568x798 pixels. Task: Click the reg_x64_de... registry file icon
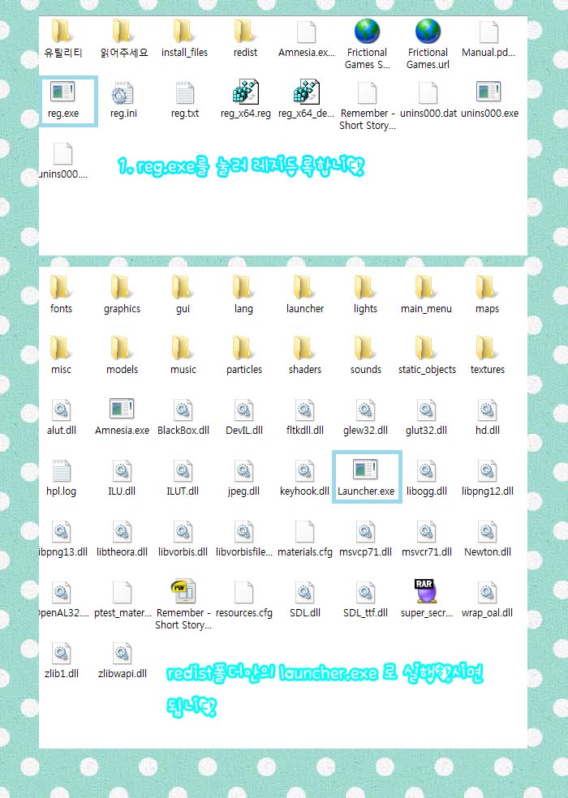(306, 92)
